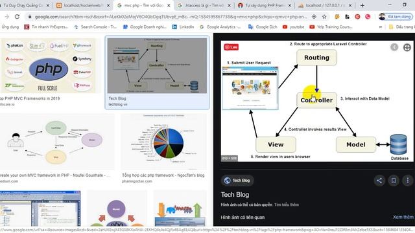Viewport: 415px width, 233px height.
Task: Open the Yelp Training Course bookmark
Action: 331,27
